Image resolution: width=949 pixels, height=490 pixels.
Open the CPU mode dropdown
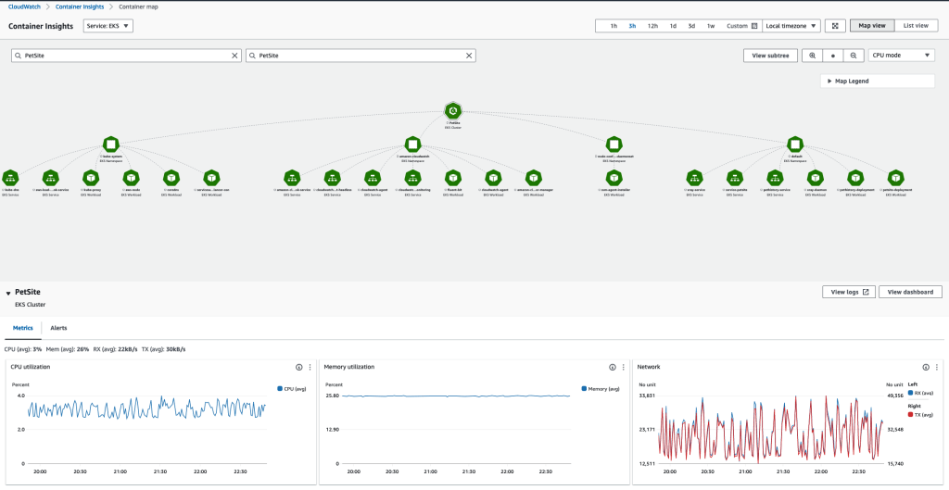pyautogui.click(x=901, y=56)
